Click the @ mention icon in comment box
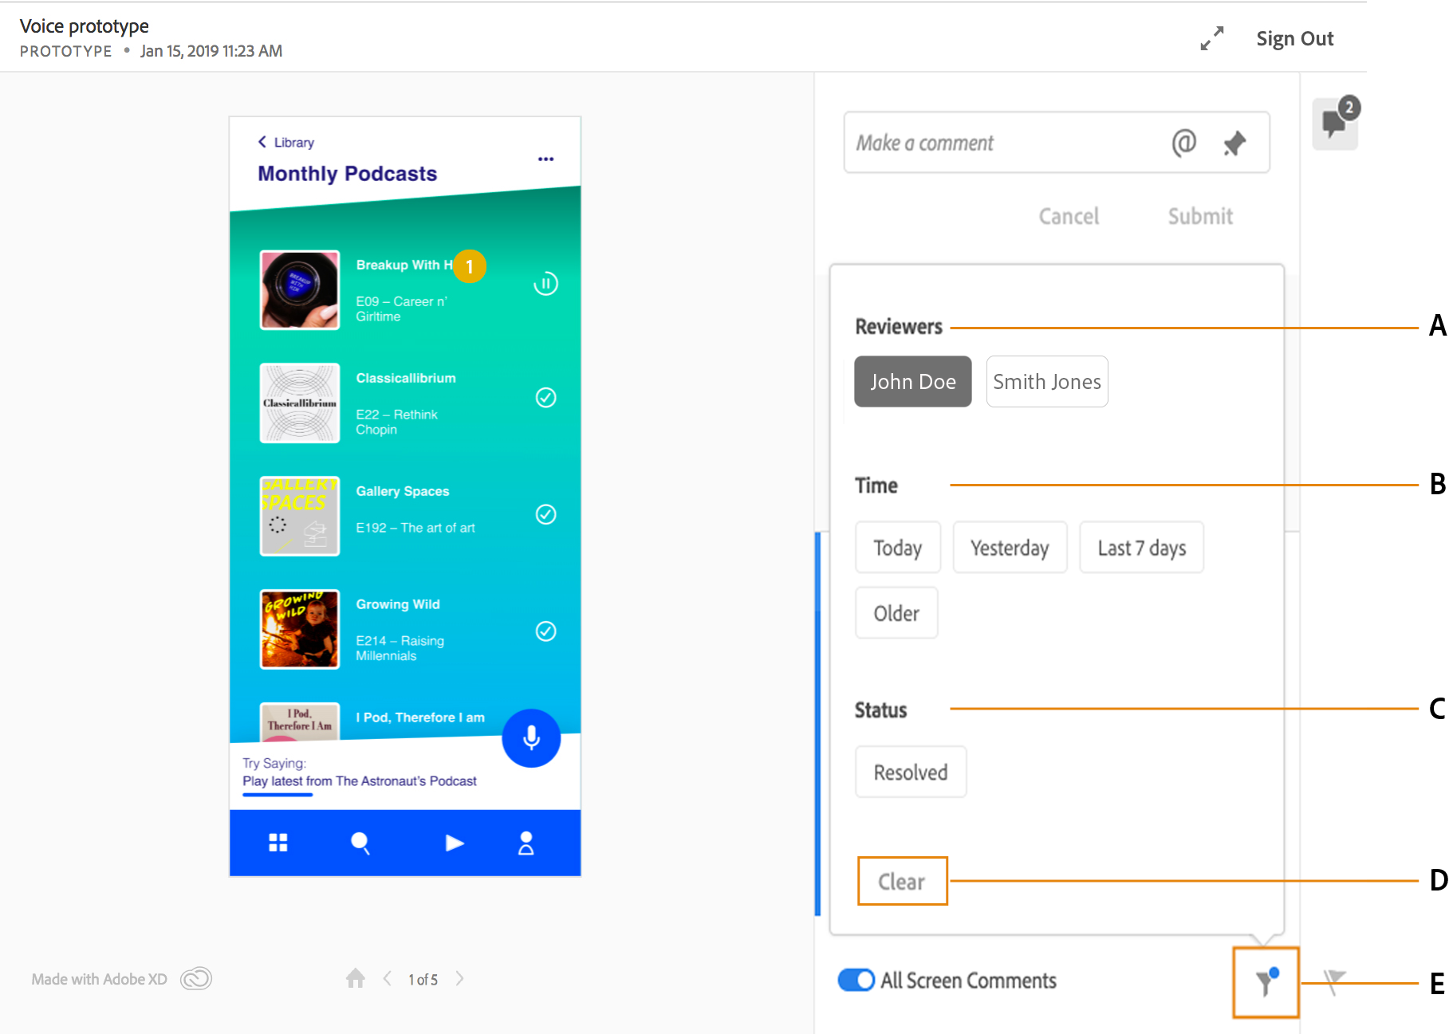The height and width of the screenshot is (1034, 1449). click(x=1184, y=143)
